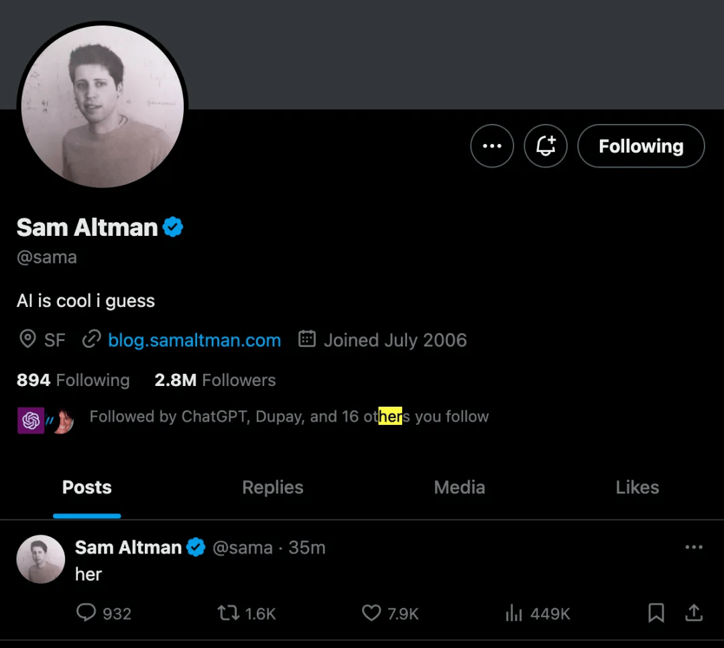The height and width of the screenshot is (648, 724).
Task: Expand the post's three-dot more menu
Action: (694, 547)
